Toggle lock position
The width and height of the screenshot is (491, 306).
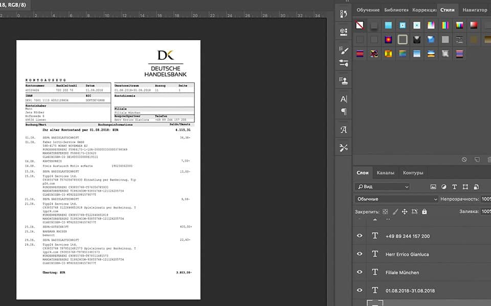405,212
